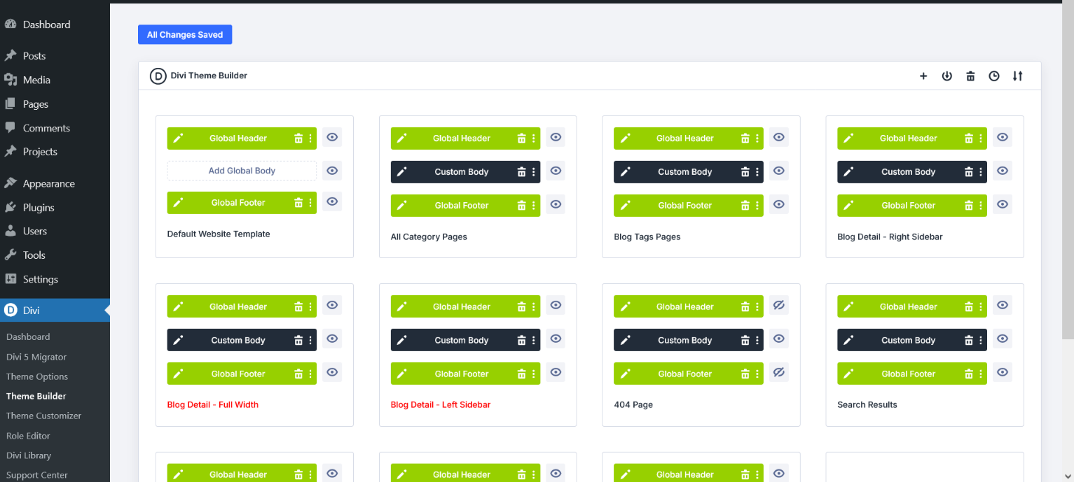The height and width of the screenshot is (482, 1074).
Task: Open Global Footer options dots in Blog Detail - Right Sidebar
Action: [x=981, y=206]
